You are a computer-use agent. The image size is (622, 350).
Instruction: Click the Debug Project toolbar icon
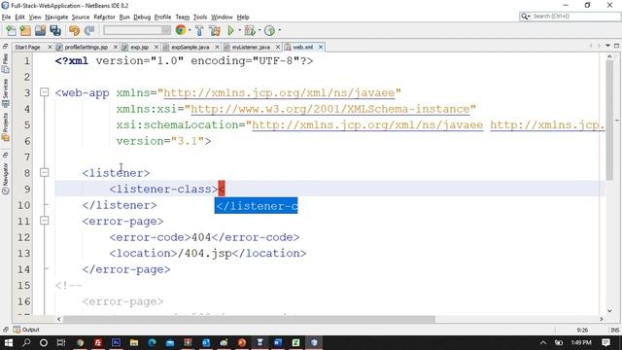pos(250,30)
